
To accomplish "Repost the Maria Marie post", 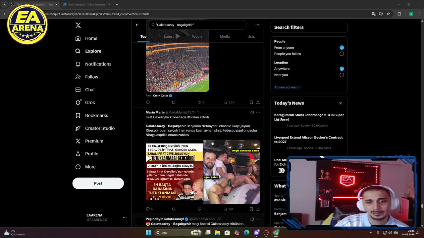I will (x=174, y=209).
